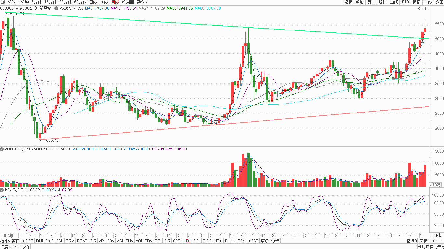Select the KDJ indicator tab
Screen dimensions: 444x249
187,241
